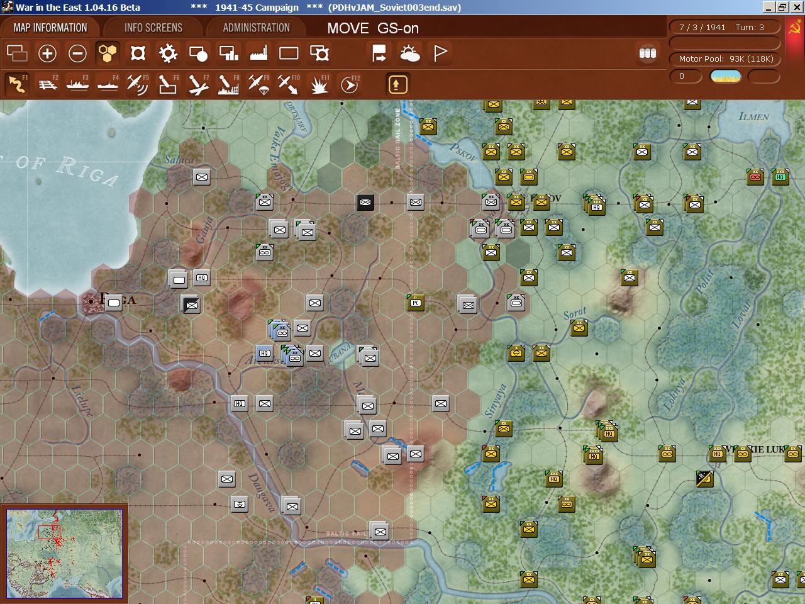Toggle the factory display icon
Screen dimensions: 805x604
click(x=258, y=53)
